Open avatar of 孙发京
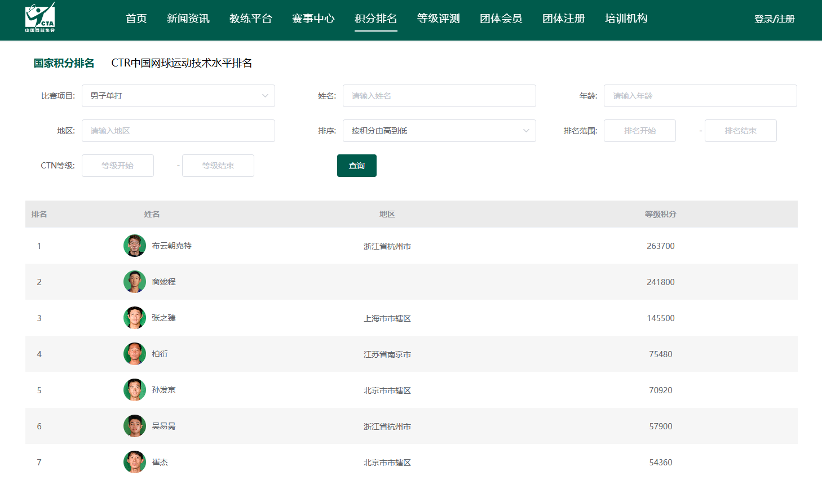 tap(135, 390)
